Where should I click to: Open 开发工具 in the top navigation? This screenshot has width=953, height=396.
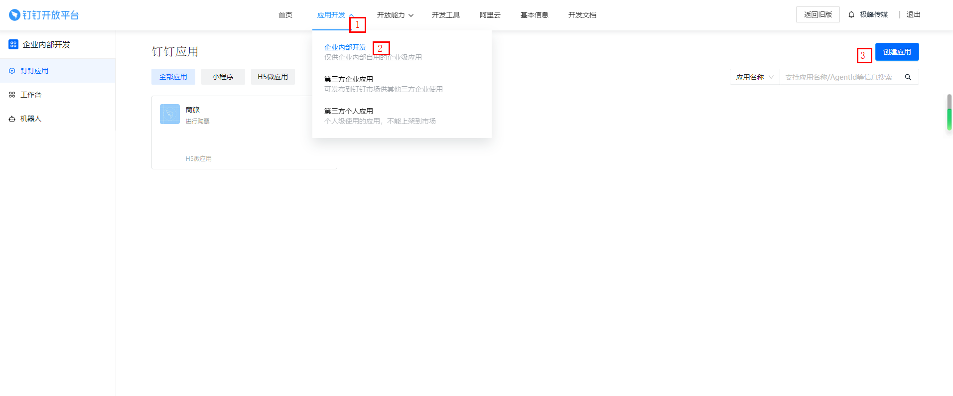(x=446, y=15)
